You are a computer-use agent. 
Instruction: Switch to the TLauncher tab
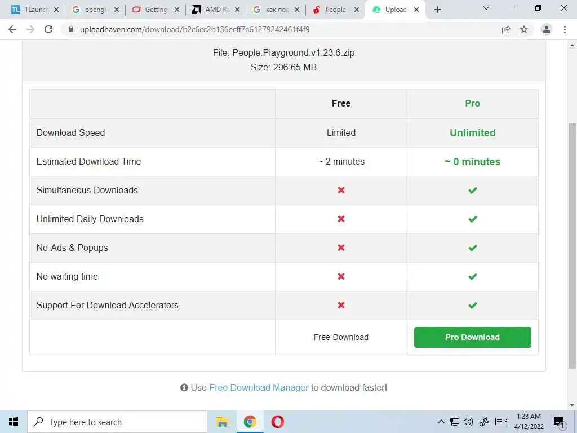pos(31,10)
